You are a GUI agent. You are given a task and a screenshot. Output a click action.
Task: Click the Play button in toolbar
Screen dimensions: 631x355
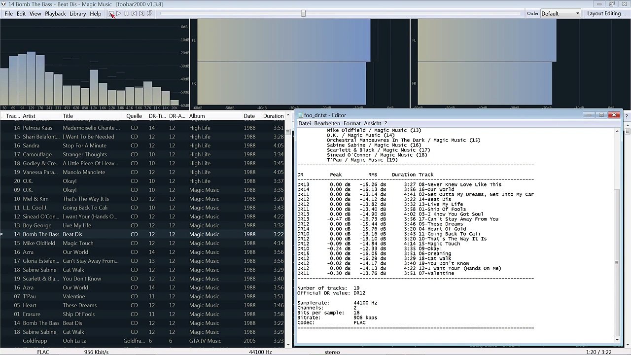tap(119, 14)
